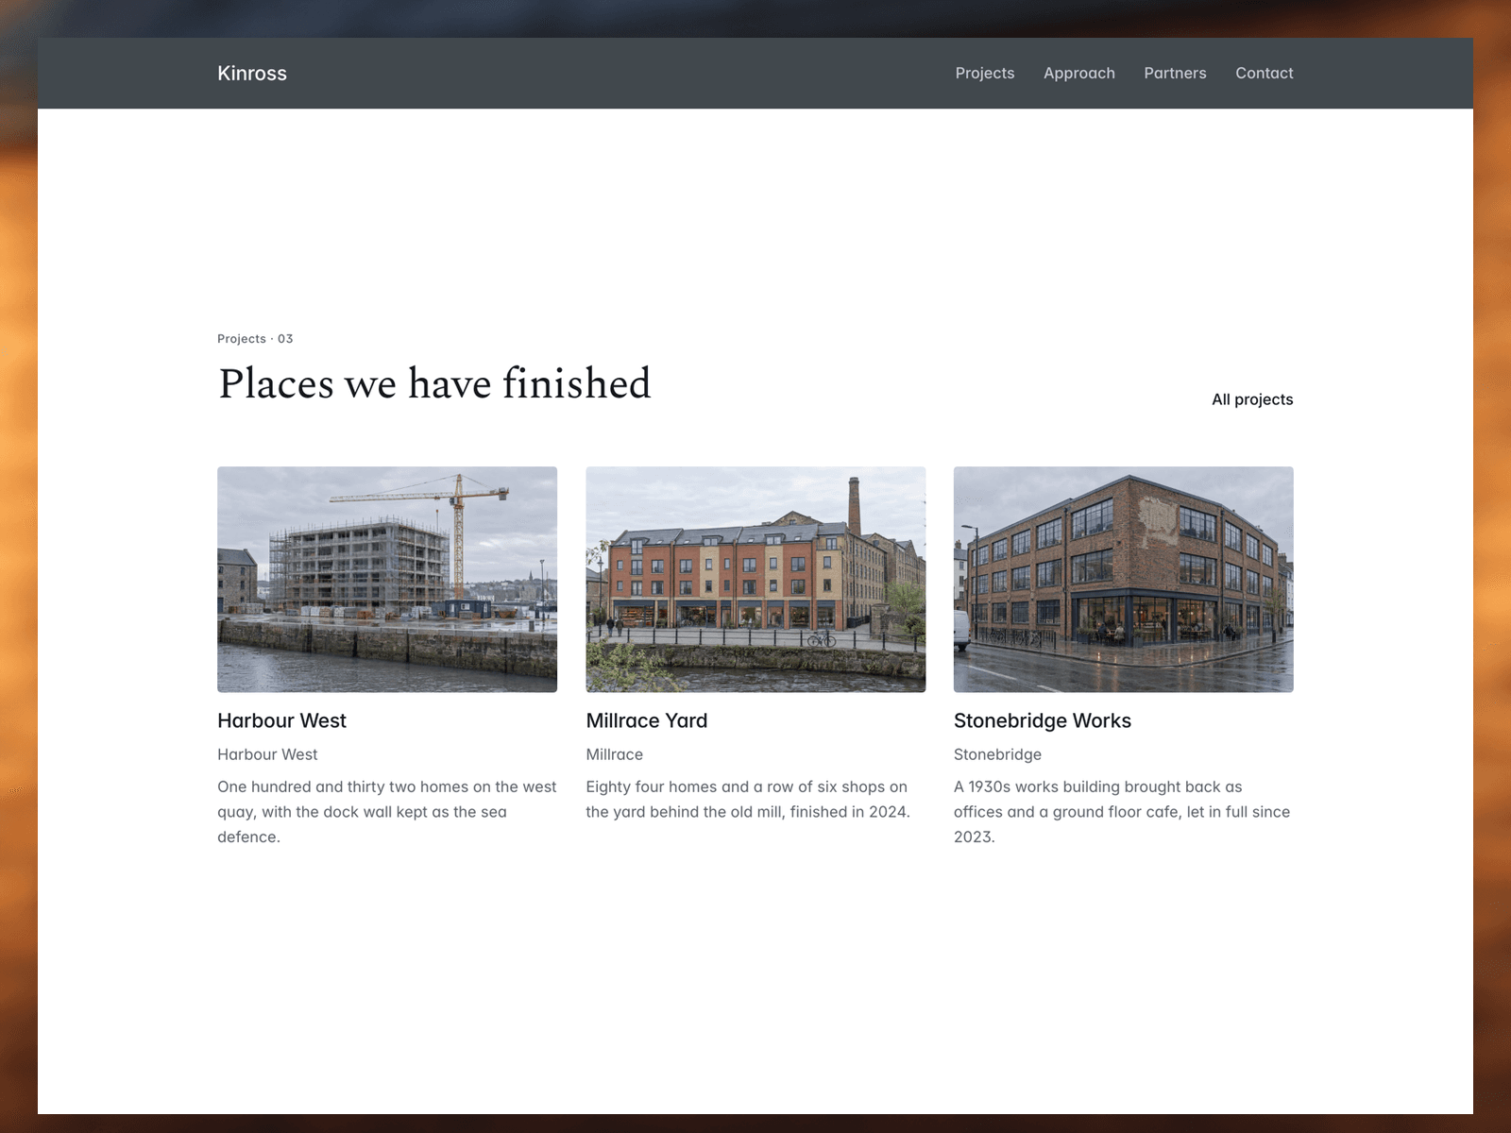Select the Millrace location subtitle
Image resolution: width=1511 pixels, height=1133 pixels.
click(x=614, y=754)
